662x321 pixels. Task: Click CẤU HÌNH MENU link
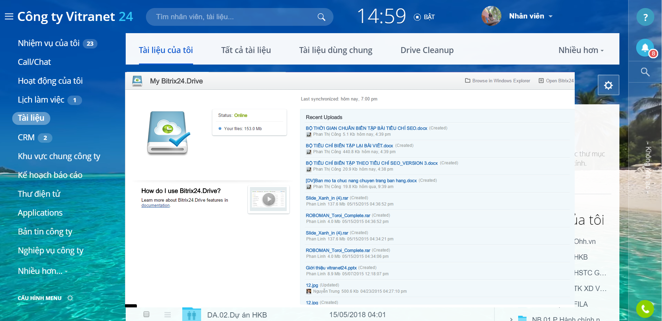coord(40,298)
